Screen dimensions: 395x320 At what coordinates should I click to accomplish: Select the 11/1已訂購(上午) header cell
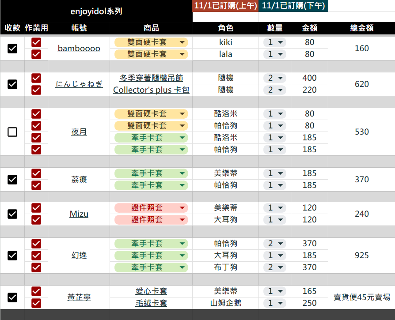click(x=225, y=6)
